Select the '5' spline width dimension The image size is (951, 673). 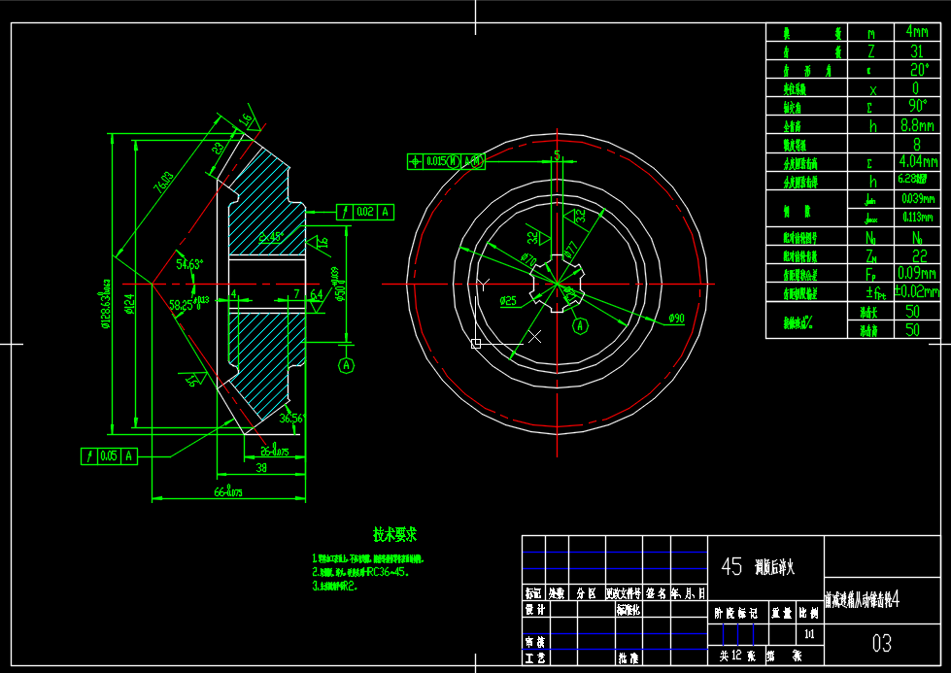click(557, 155)
